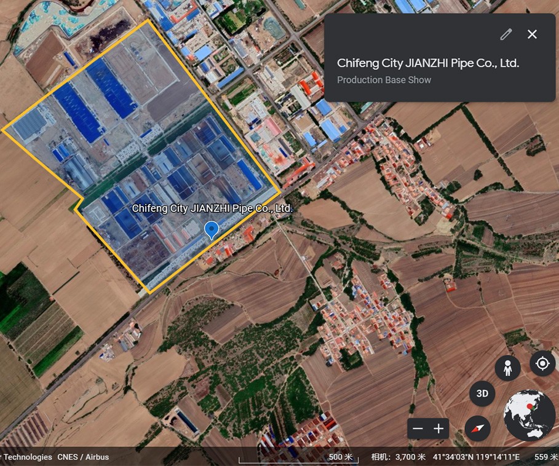Switch to 3D view
Image resolution: width=559 pixels, height=466 pixels.
(x=482, y=393)
